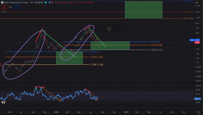
Task: Click the moon session status icon
Action: pos(50,2)
